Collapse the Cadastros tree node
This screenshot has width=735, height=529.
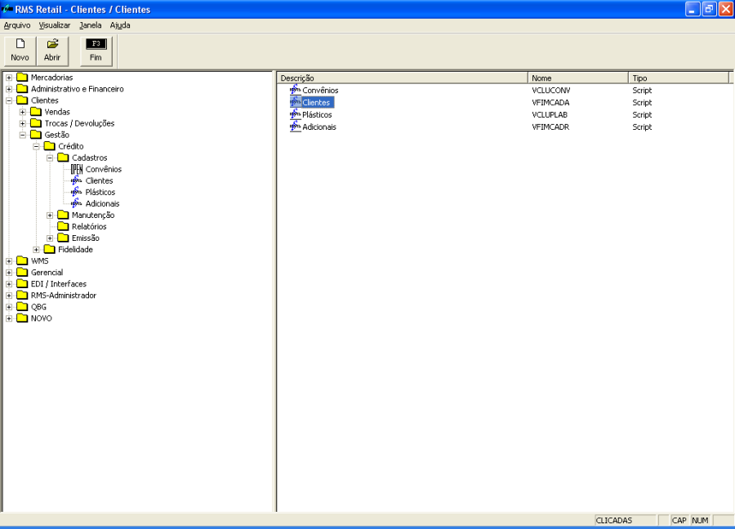click(50, 158)
